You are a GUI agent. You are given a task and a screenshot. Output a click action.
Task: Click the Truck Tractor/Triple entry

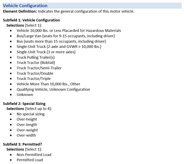click(x=34, y=79)
